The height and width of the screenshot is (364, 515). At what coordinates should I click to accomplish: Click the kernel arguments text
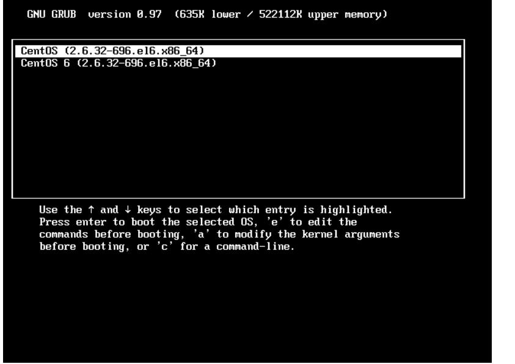(351, 234)
